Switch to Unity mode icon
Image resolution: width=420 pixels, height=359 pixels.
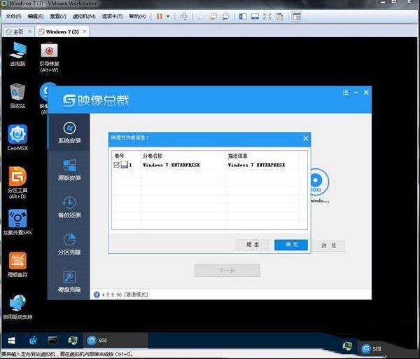[x=279, y=16]
